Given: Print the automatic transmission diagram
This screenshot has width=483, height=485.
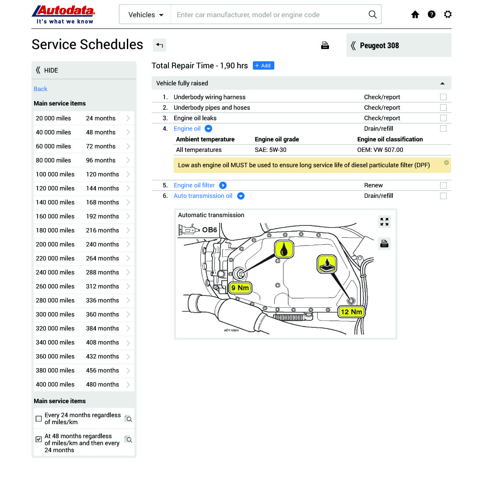Looking at the screenshot, I should 385,244.
